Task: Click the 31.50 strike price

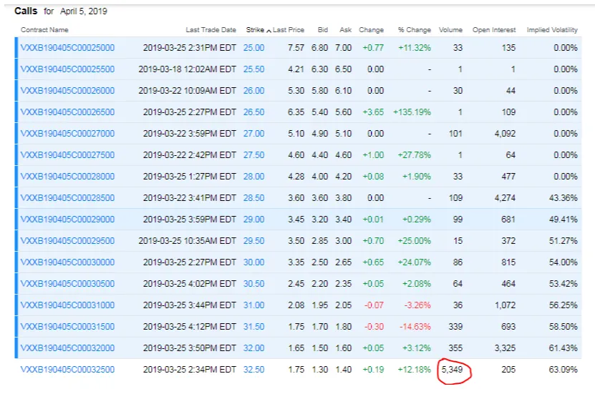Action: [253, 327]
